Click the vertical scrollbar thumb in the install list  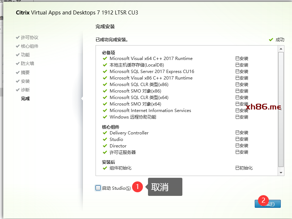281,109
